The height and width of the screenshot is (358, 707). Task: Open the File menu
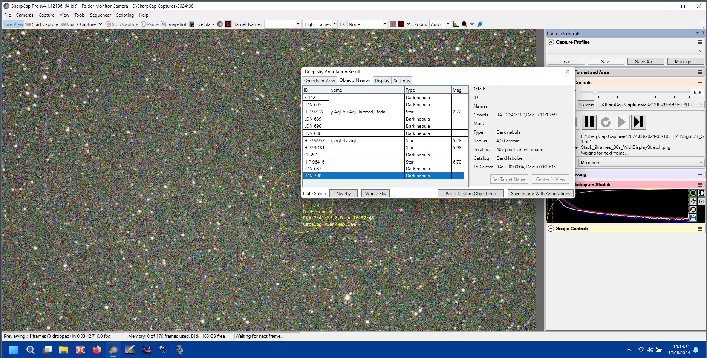click(8, 15)
